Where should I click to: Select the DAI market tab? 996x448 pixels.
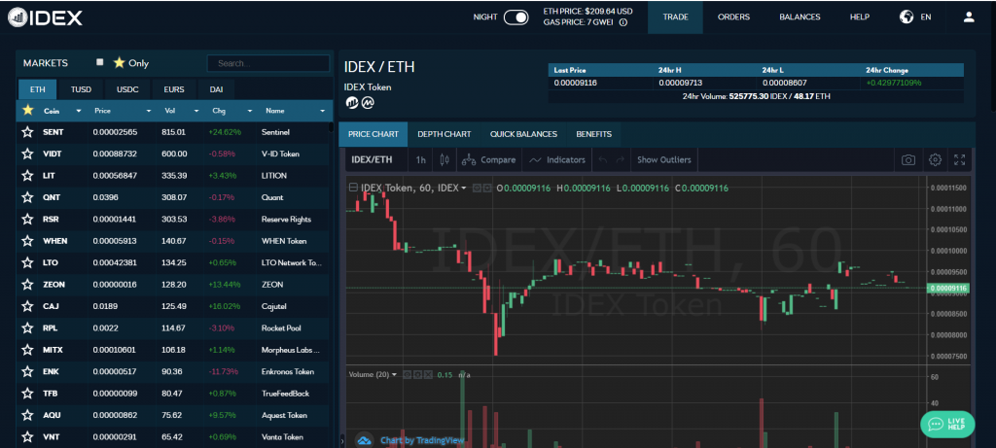(x=217, y=89)
